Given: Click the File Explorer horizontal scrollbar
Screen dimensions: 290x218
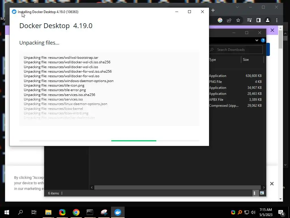Looking at the screenshot, I should pos(178,187).
